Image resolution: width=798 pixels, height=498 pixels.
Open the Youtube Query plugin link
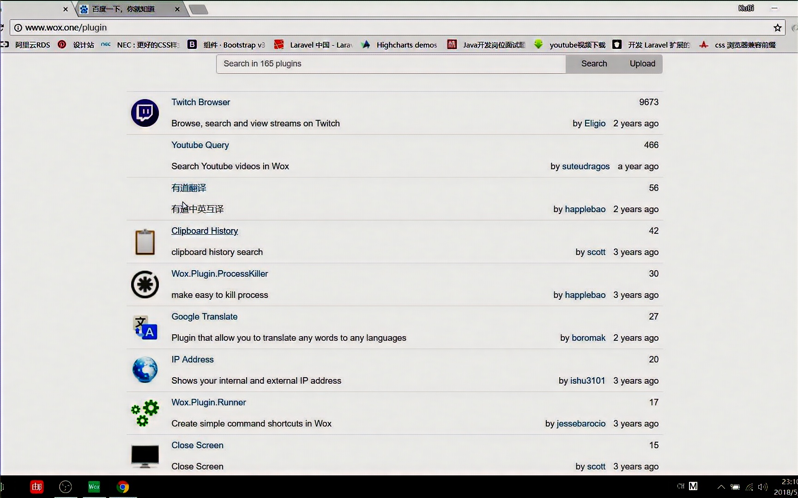point(200,145)
